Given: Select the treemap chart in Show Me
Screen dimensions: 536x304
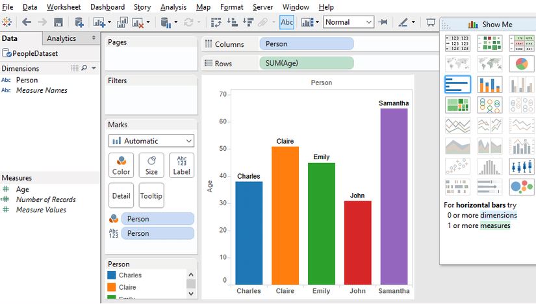Looking at the screenshot, I should (x=458, y=105).
